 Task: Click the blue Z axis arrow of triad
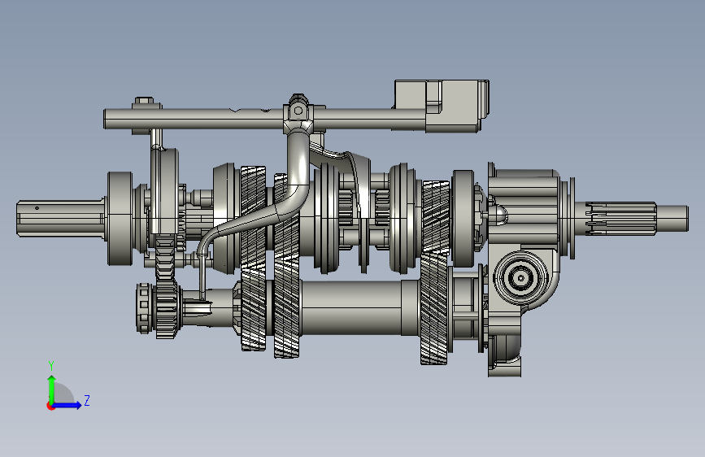(x=67, y=405)
